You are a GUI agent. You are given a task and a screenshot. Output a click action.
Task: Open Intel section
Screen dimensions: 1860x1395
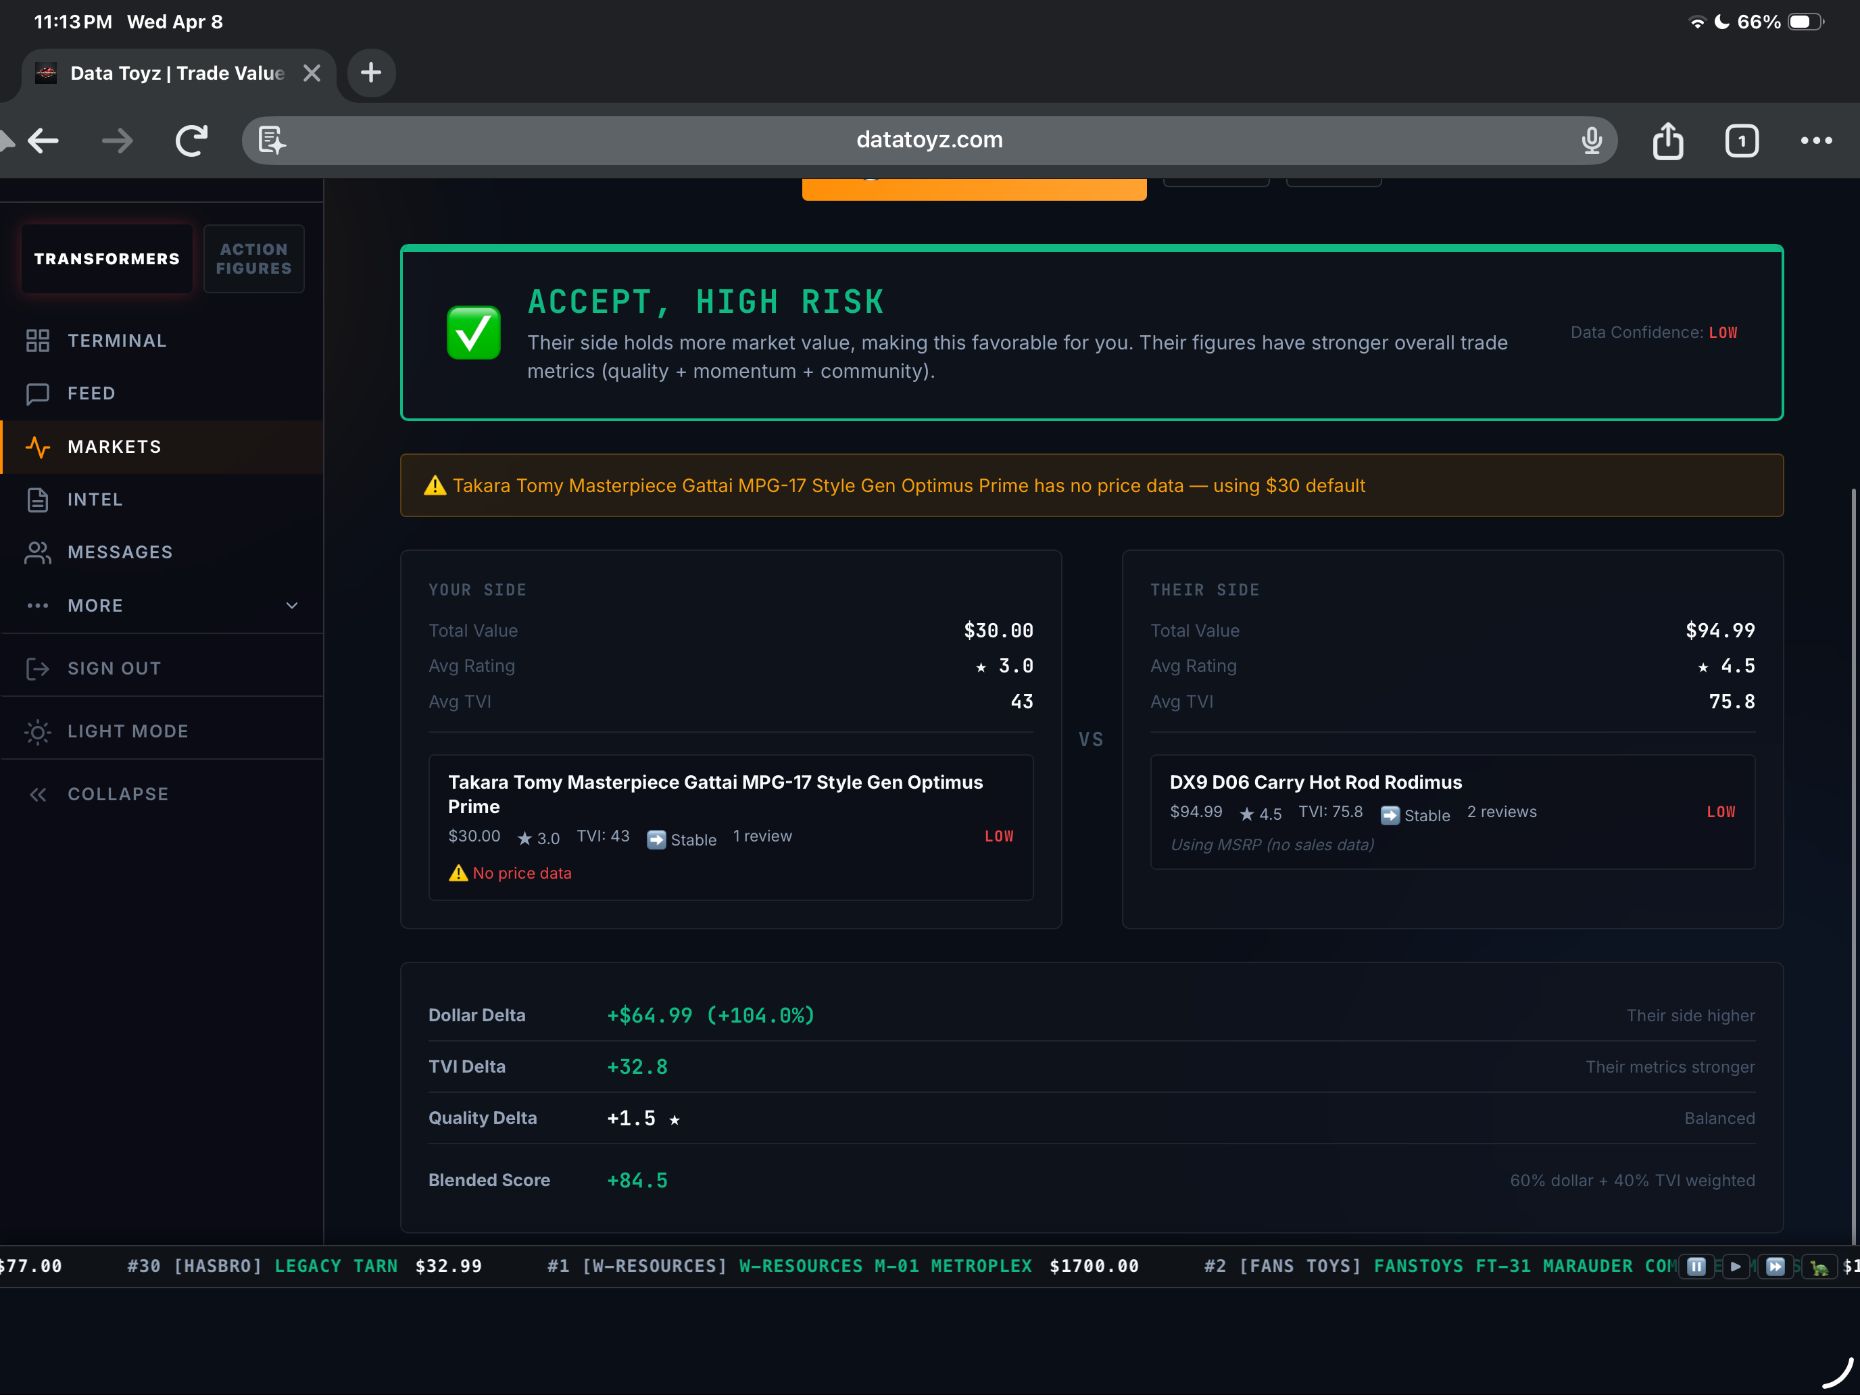(162, 499)
